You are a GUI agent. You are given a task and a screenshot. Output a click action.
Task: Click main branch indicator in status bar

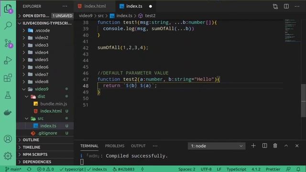[13, 169]
